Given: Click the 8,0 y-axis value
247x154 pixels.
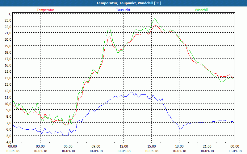Looking at the screenshot, I should 9,116.
